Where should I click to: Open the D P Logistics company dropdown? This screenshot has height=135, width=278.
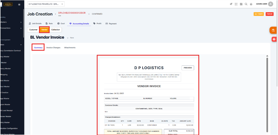(x=46, y=4)
